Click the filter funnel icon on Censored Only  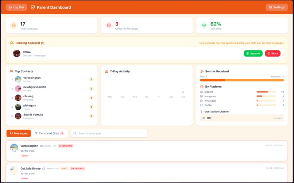pos(36,133)
